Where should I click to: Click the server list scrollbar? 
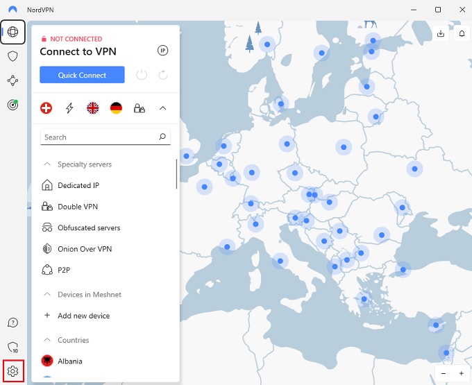click(176, 174)
